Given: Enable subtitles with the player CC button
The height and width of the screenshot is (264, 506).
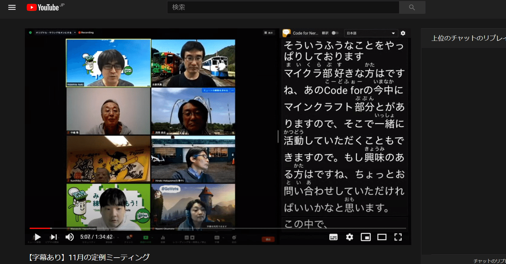Looking at the screenshot, I should coord(333,237).
